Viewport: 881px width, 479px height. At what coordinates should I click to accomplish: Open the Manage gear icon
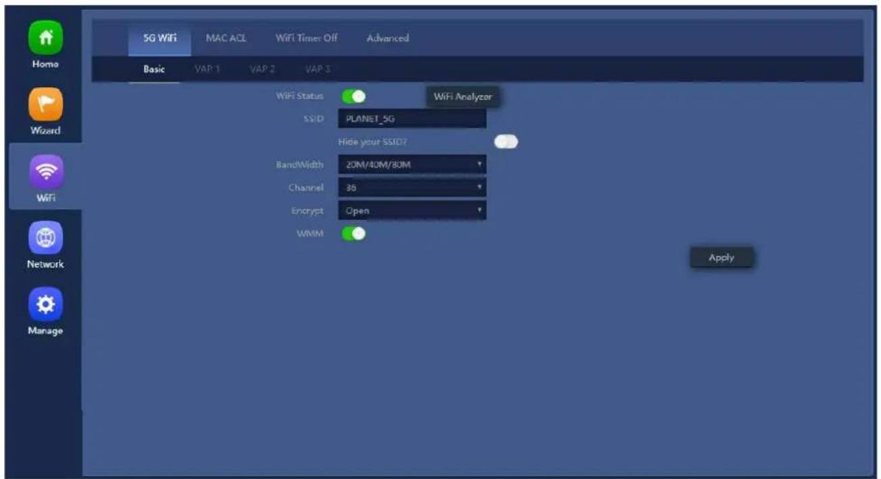(x=46, y=303)
